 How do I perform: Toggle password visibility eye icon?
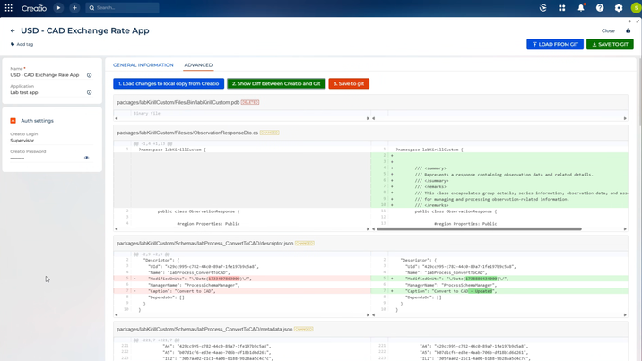point(86,158)
